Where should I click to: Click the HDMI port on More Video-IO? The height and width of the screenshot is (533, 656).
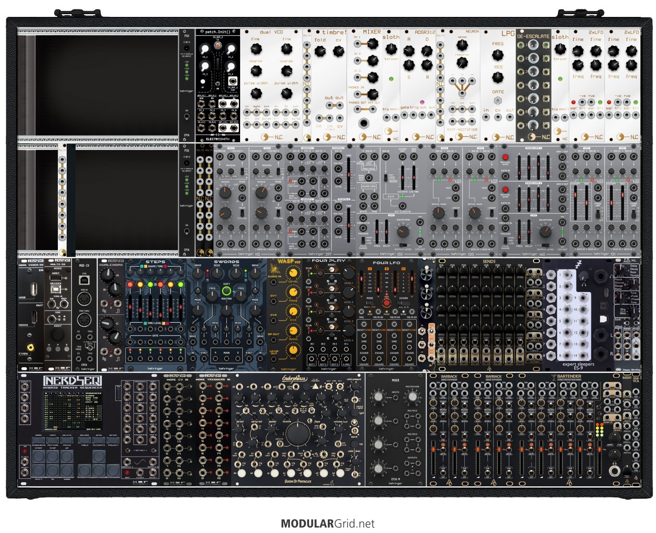(x=35, y=317)
